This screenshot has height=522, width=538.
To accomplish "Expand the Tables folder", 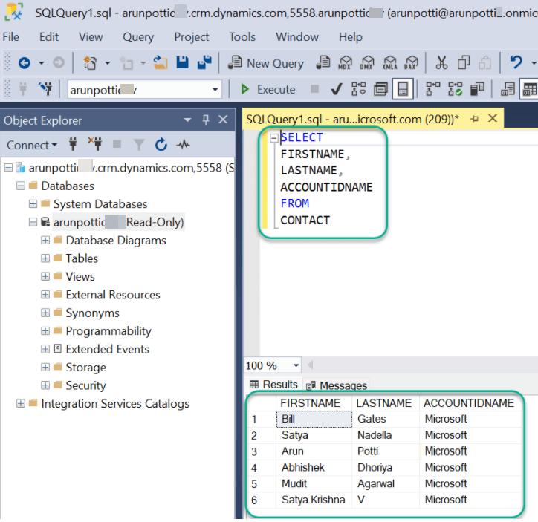I will (45, 258).
